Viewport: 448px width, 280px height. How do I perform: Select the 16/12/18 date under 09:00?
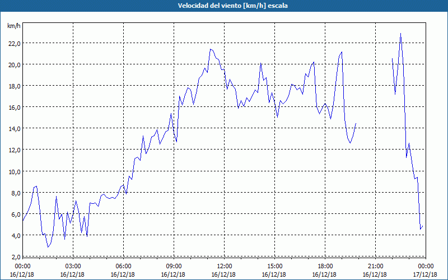(x=173, y=274)
